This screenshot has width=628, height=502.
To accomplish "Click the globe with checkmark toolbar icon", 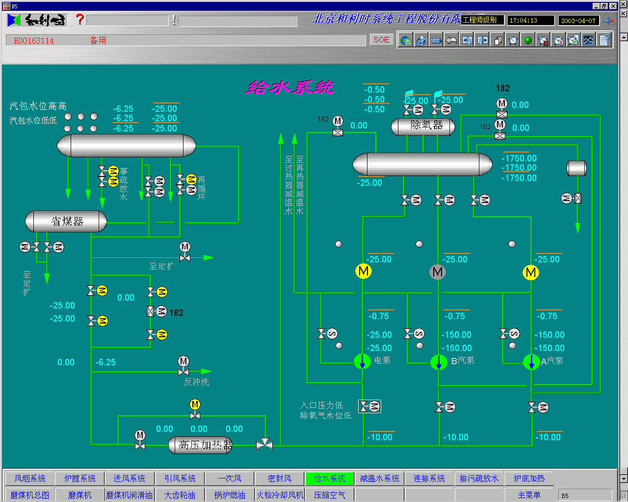I will pyautogui.click(x=406, y=41).
